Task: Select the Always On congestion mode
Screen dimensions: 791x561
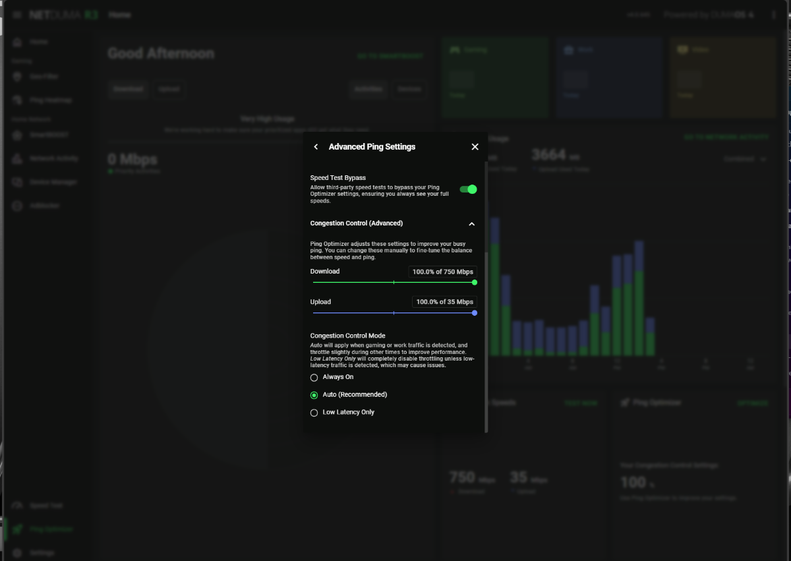Action: [314, 378]
